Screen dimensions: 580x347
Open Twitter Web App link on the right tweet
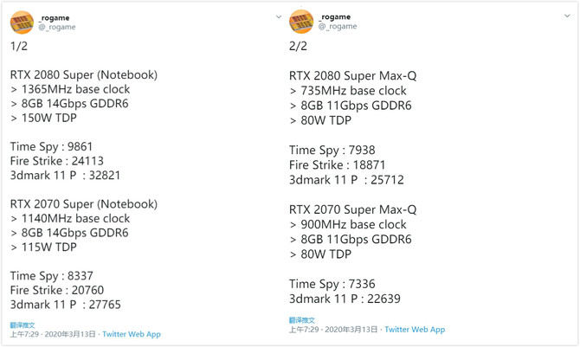(x=415, y=330)
